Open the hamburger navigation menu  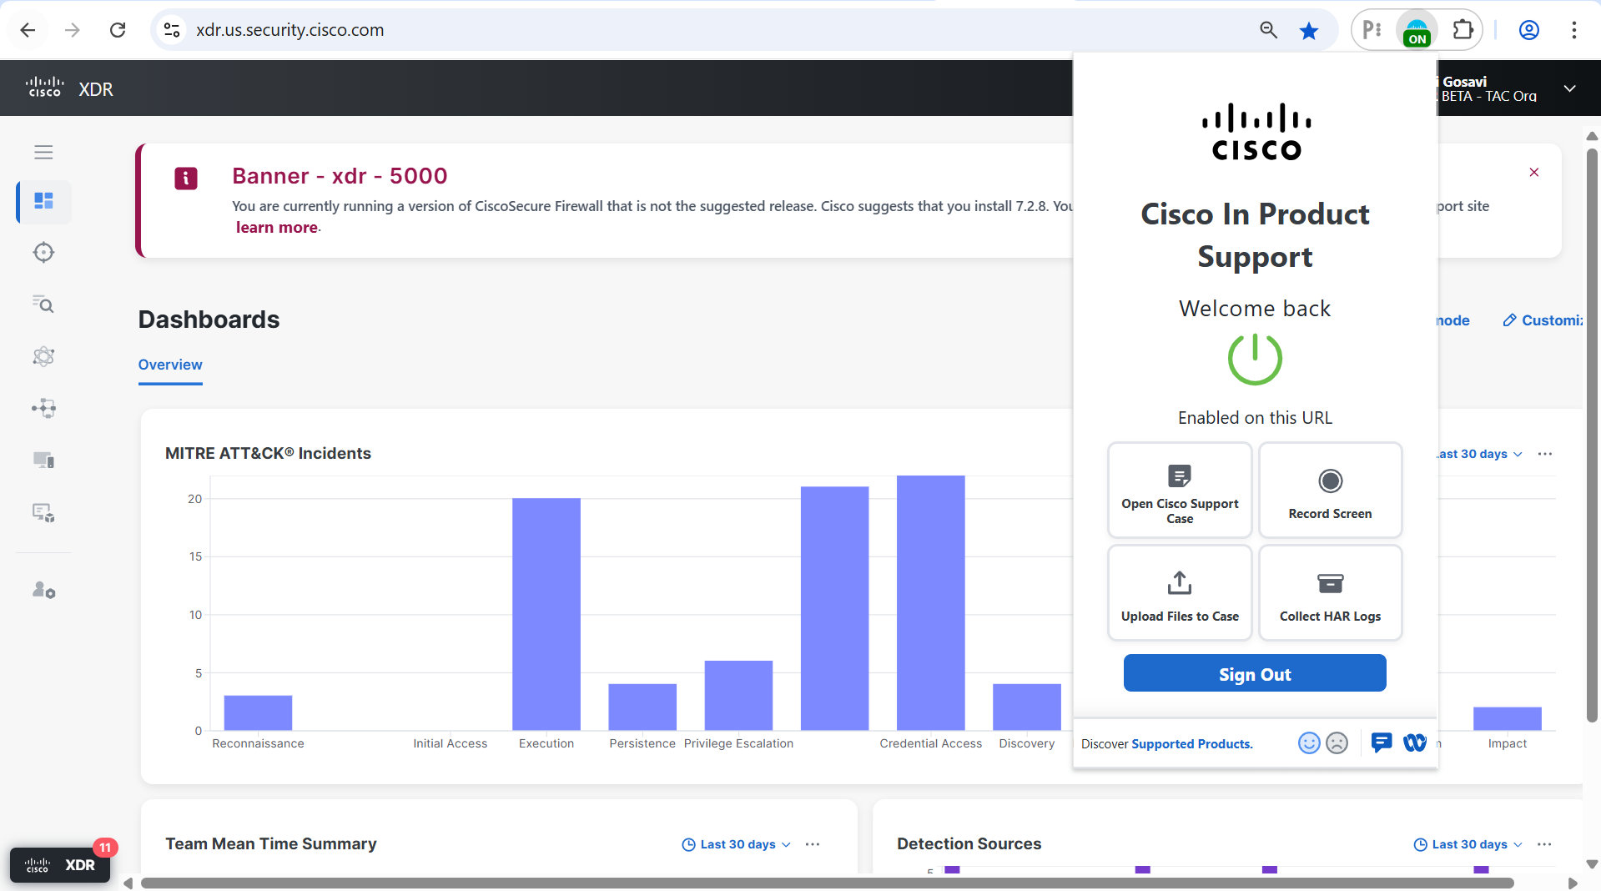click(43, 152)
